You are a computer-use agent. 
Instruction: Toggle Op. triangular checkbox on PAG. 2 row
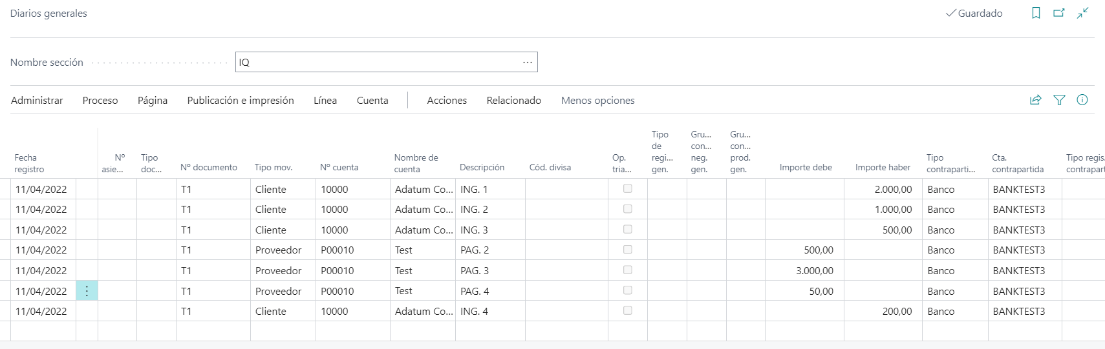click(x=627, y=250)
